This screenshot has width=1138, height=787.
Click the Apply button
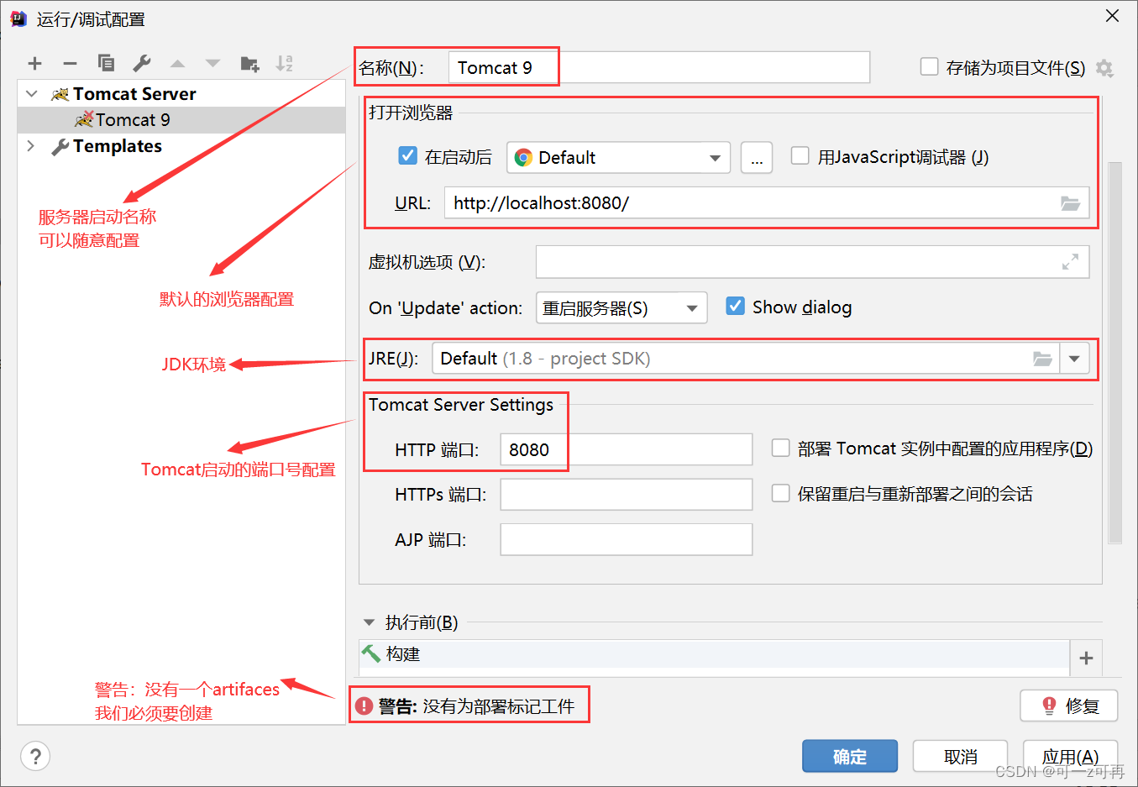[1070, 756]
